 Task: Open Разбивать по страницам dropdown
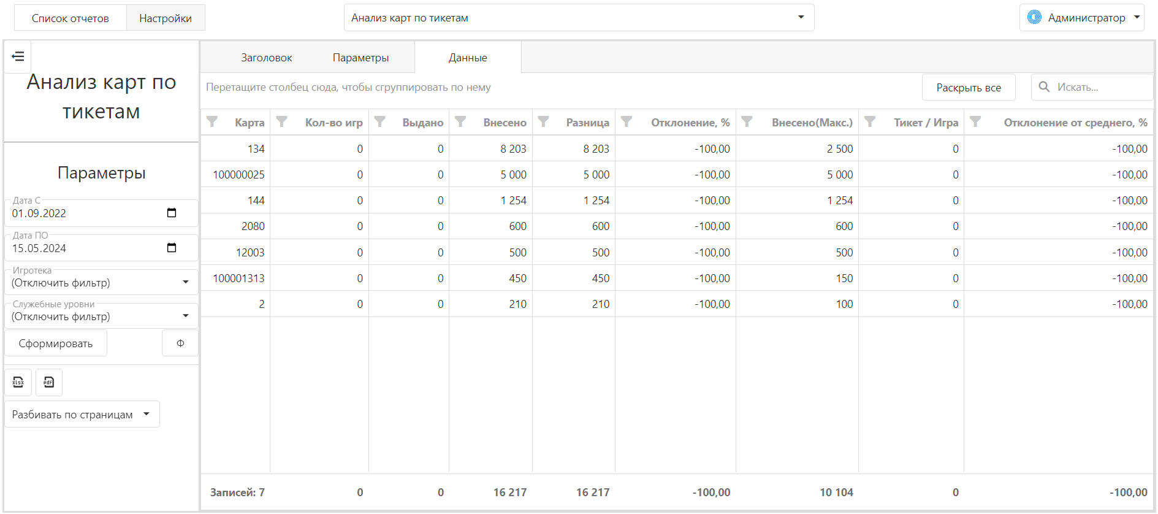(82, 414)
